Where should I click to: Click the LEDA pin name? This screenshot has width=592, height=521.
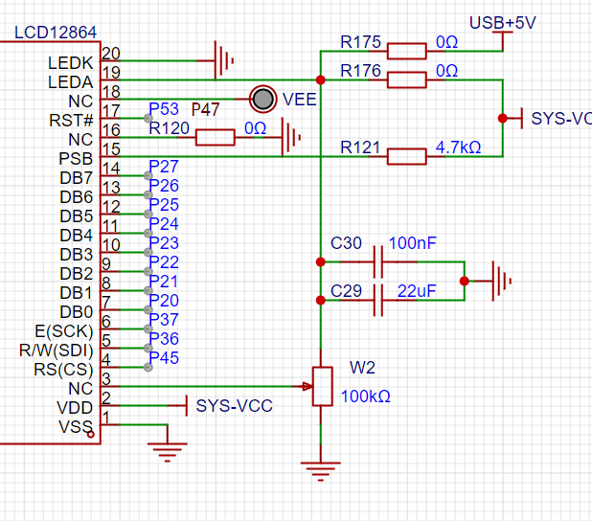tap(70, 82)
